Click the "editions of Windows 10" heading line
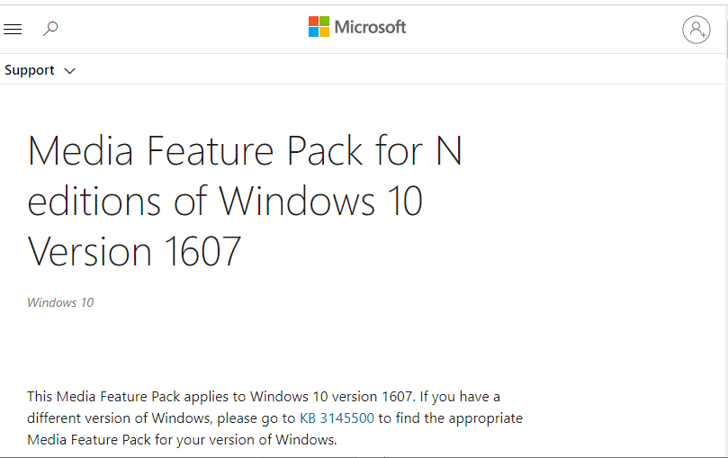728x458 pixels. (225, 201)
